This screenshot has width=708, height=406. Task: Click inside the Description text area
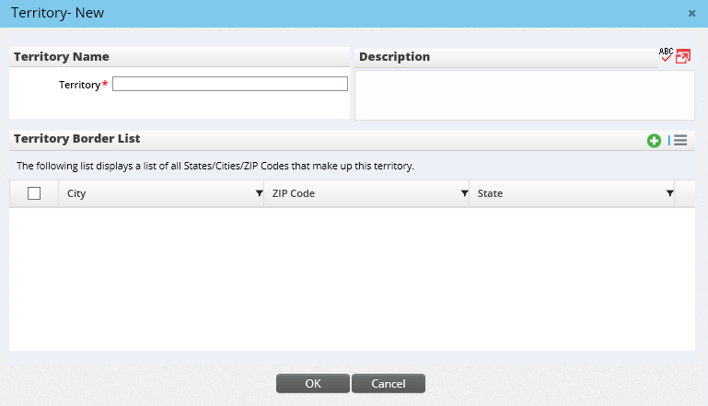point(524,95)
